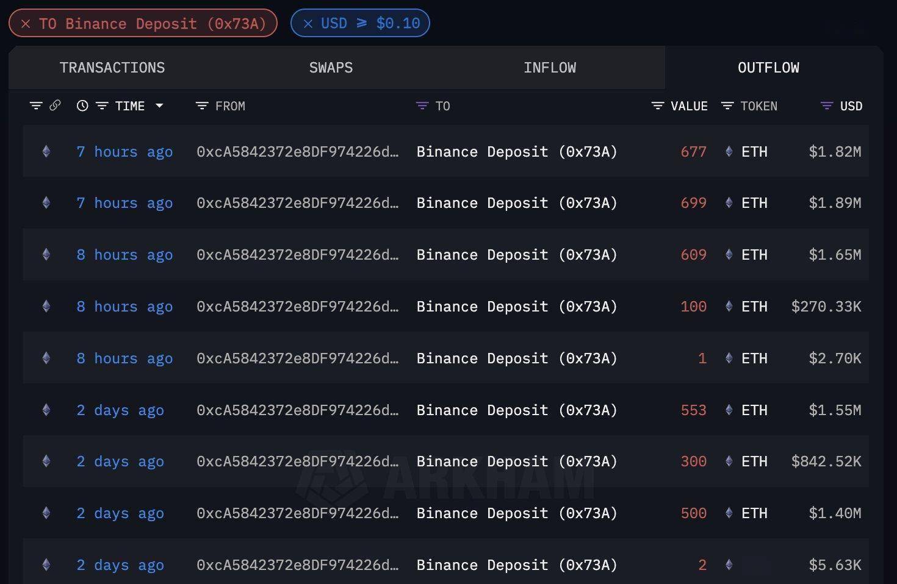
Task: Switch to the SWAPS tab
Action: tap(331, 68)
